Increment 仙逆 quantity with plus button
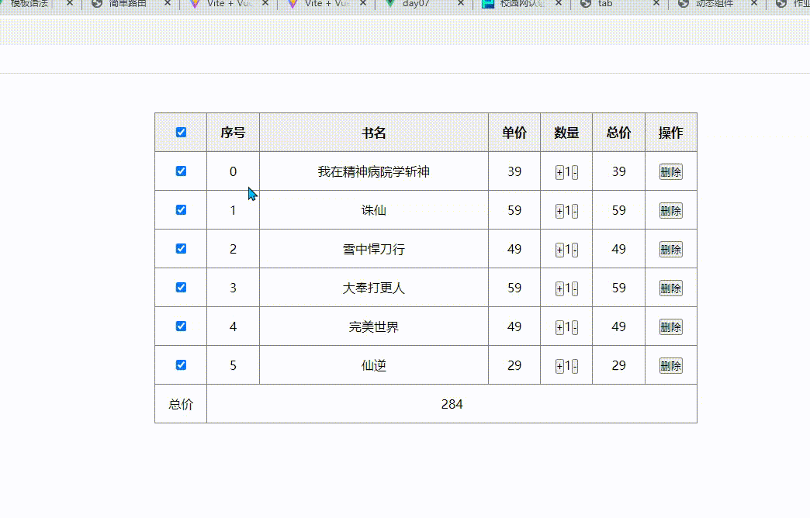Viewport: 810px width, 518px height. 559,366
